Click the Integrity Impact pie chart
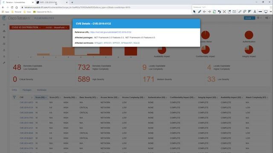Viewport: 273px width, 153px height. [x=249, y=50]
